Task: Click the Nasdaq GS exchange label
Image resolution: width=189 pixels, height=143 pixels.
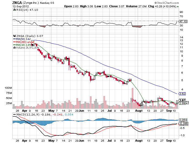Action: coord(47,3)
